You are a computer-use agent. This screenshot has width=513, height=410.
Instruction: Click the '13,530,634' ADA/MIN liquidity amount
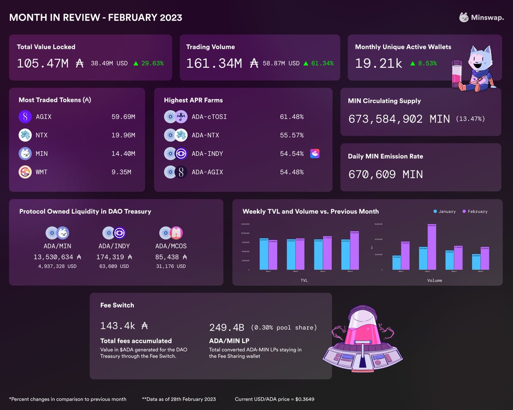pyautogui.click(x=53, y=257)
